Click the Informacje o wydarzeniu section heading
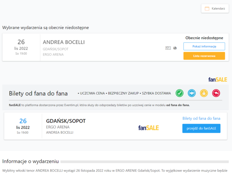 (30, 161)
